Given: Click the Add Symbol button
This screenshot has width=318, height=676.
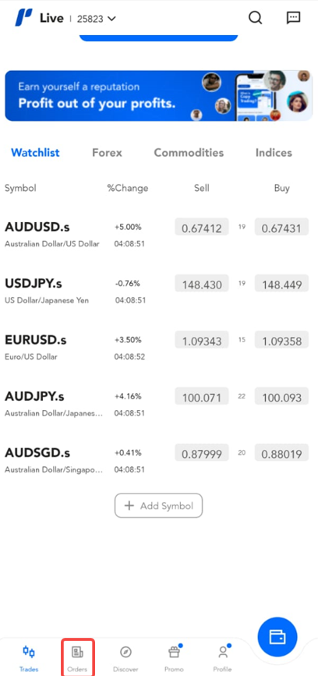Looking at the screenshot, I should 158,505.
